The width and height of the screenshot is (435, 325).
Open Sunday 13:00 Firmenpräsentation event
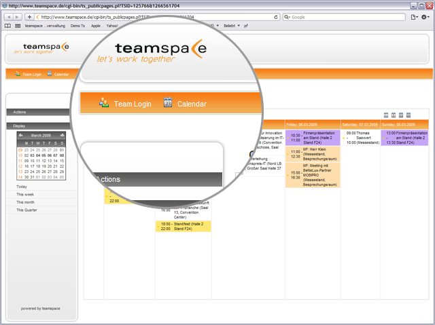pyautogui.click(x=404, y=138)
